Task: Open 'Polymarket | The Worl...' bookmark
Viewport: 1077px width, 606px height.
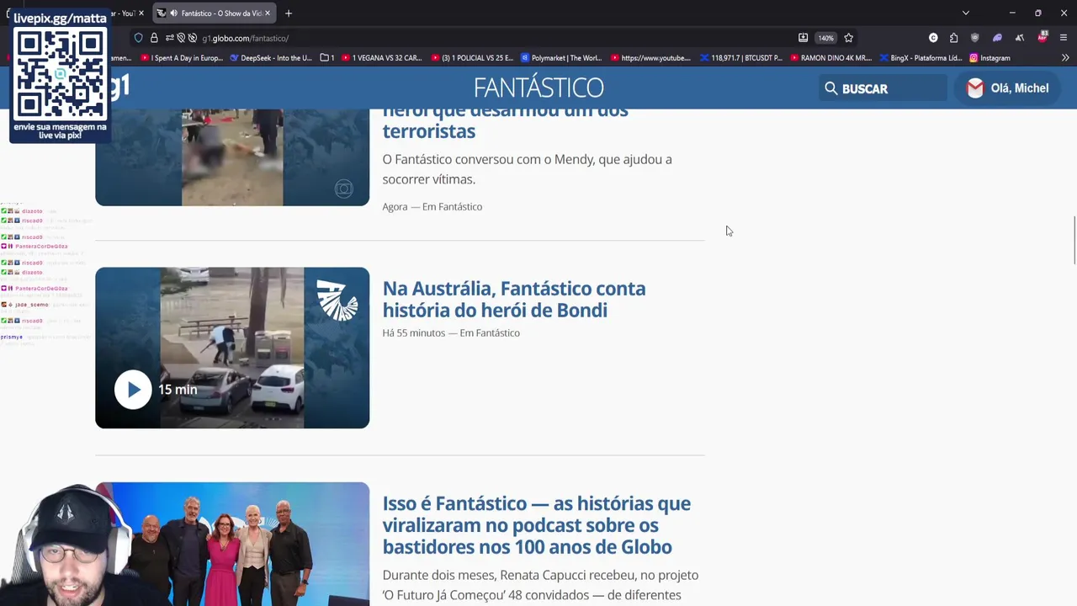Action: 561,58
